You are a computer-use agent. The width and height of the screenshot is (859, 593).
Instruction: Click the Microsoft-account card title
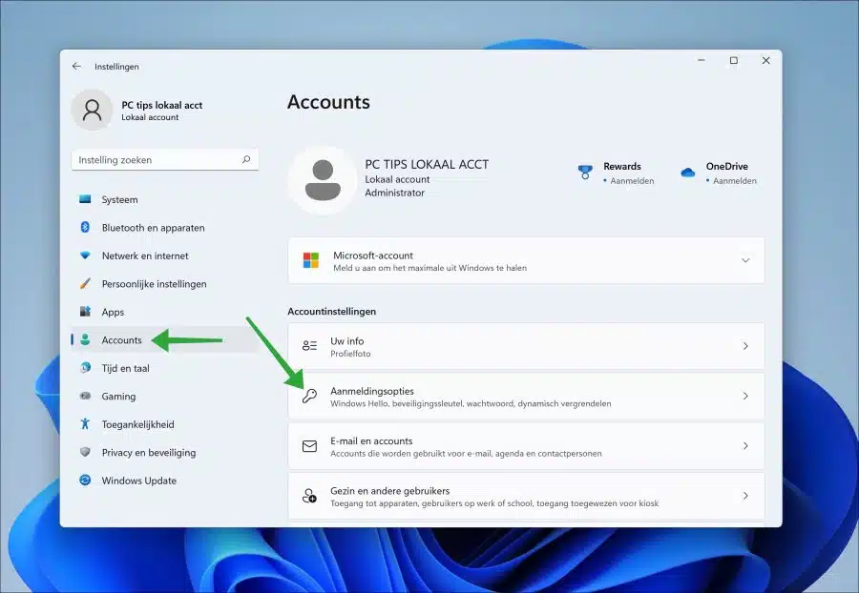tap(373, 256)
